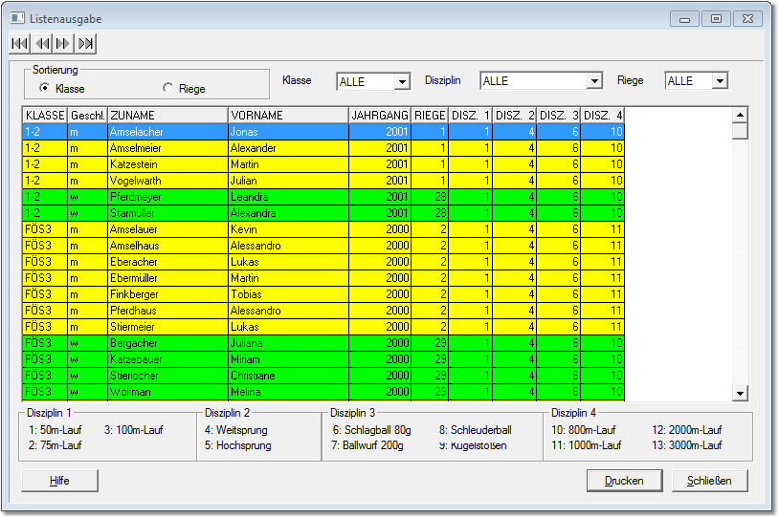Jump to the last record using navigation icon

[x=86, y=43]
